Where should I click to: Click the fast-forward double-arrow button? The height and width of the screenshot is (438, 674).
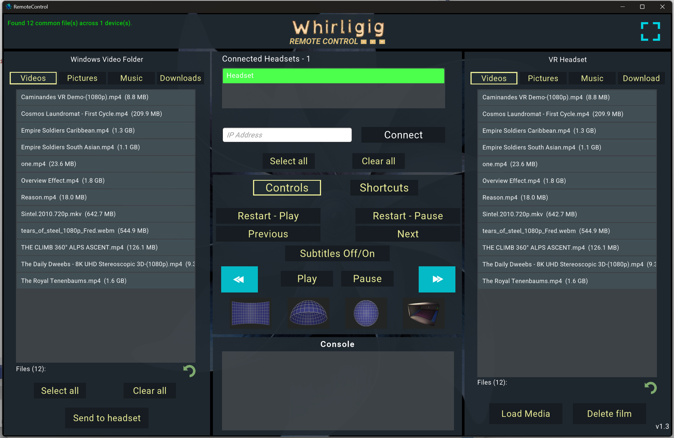coord(437,279)
